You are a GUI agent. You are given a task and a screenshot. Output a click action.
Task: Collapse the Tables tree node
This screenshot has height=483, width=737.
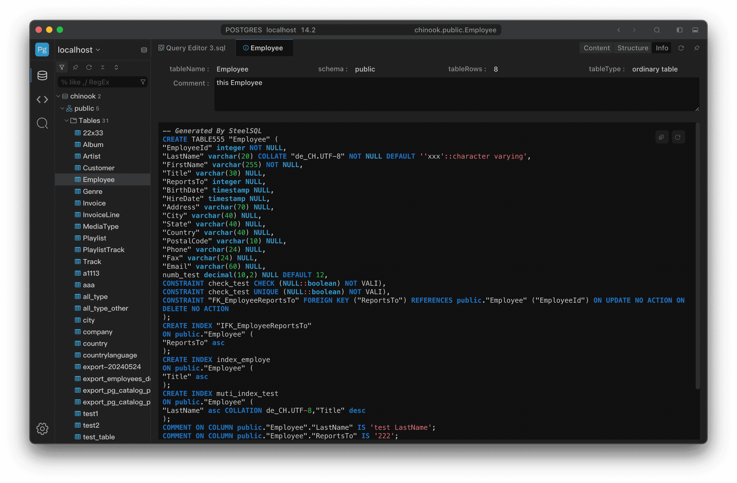[66, 120]
